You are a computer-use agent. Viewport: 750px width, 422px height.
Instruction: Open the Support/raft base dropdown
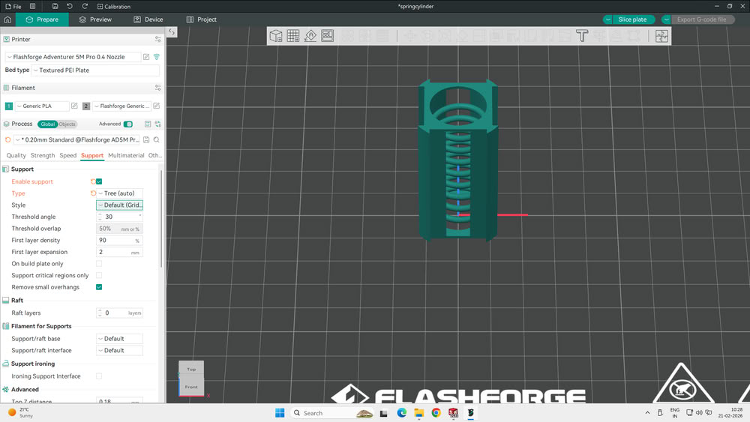point(119,339)
